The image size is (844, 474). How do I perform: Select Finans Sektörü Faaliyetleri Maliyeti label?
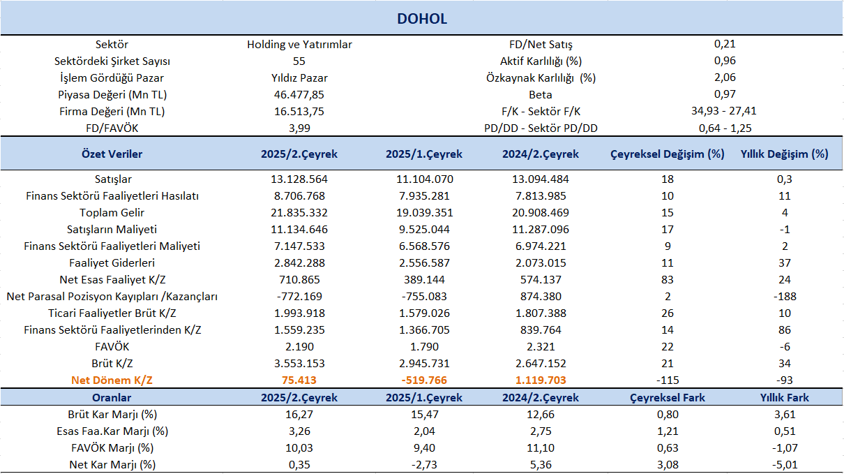pyautogui.click(x=112, y=246)
